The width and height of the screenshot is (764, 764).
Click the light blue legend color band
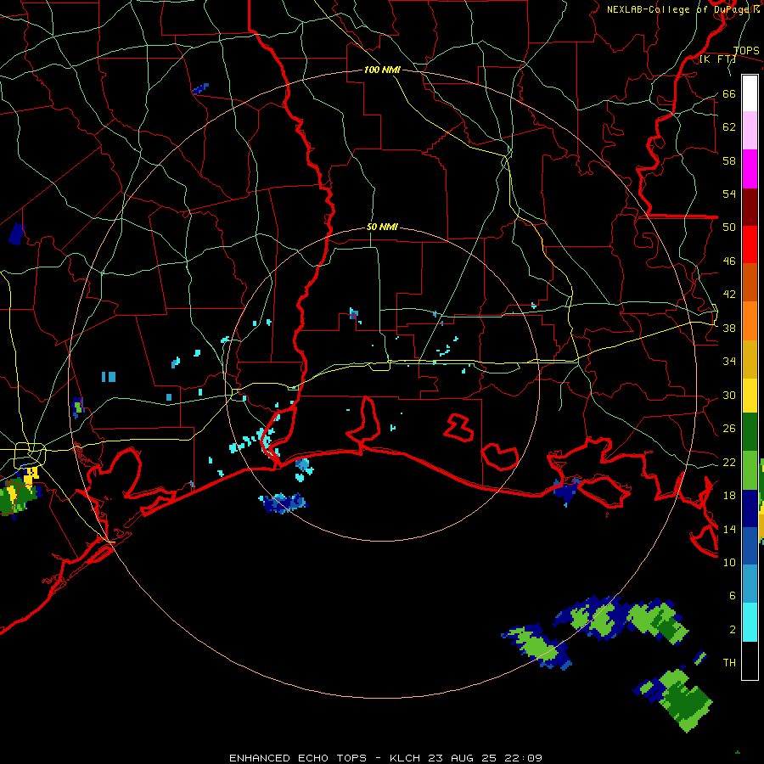750,584
